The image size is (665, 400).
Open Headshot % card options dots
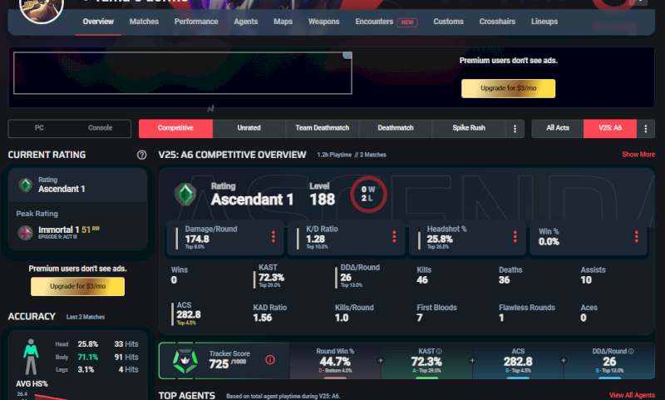tap(515, 237)
